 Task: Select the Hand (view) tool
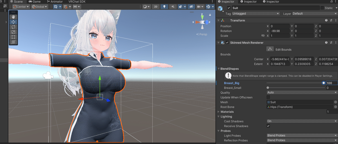coord(13,17)
